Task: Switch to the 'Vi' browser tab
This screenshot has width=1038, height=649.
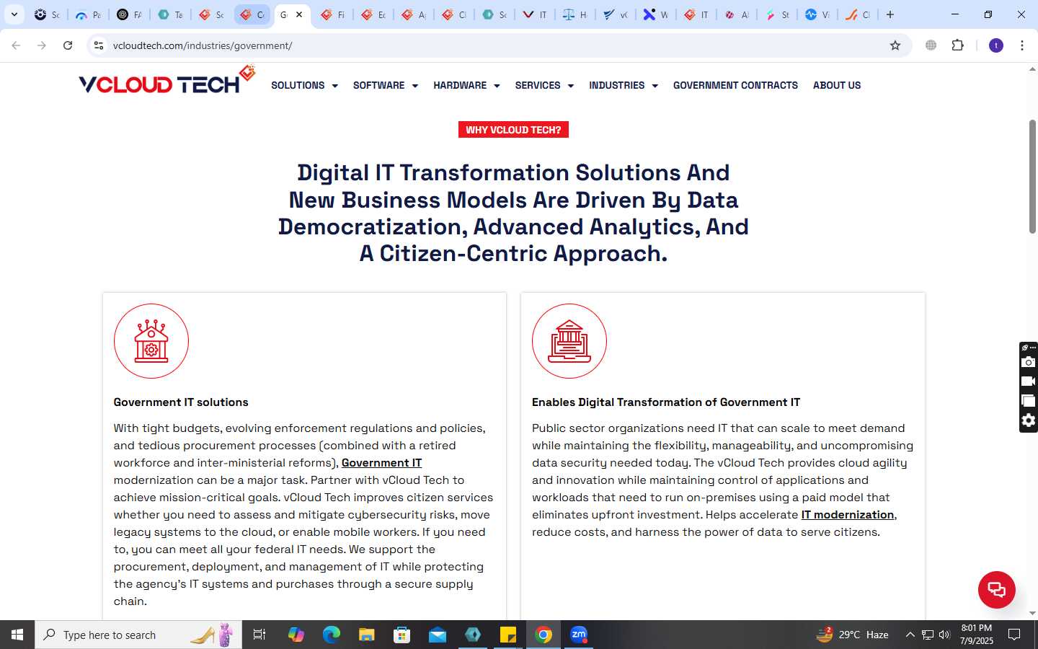Action: point(817,14)
